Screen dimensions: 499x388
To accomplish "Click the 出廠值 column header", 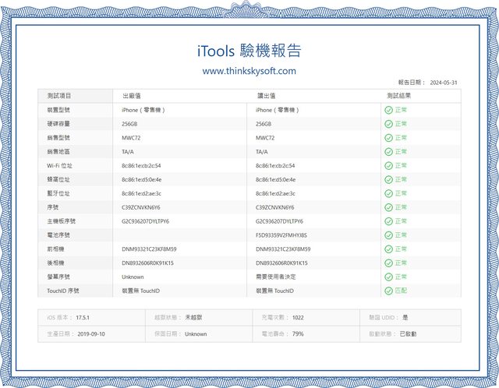I will (x=132, y=96).
